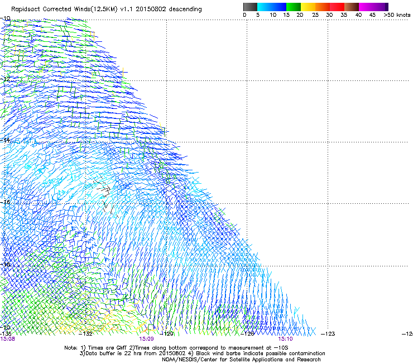Click the NOAA/NESDIS credit line
413x363 pixels.
click(241, 360)
